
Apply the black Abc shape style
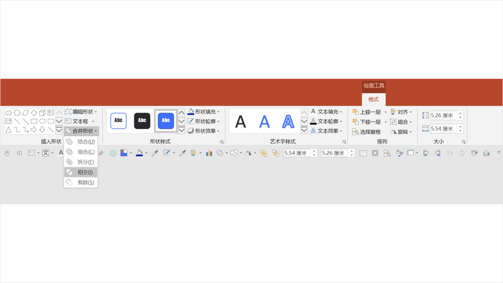(x=142, y=121)
